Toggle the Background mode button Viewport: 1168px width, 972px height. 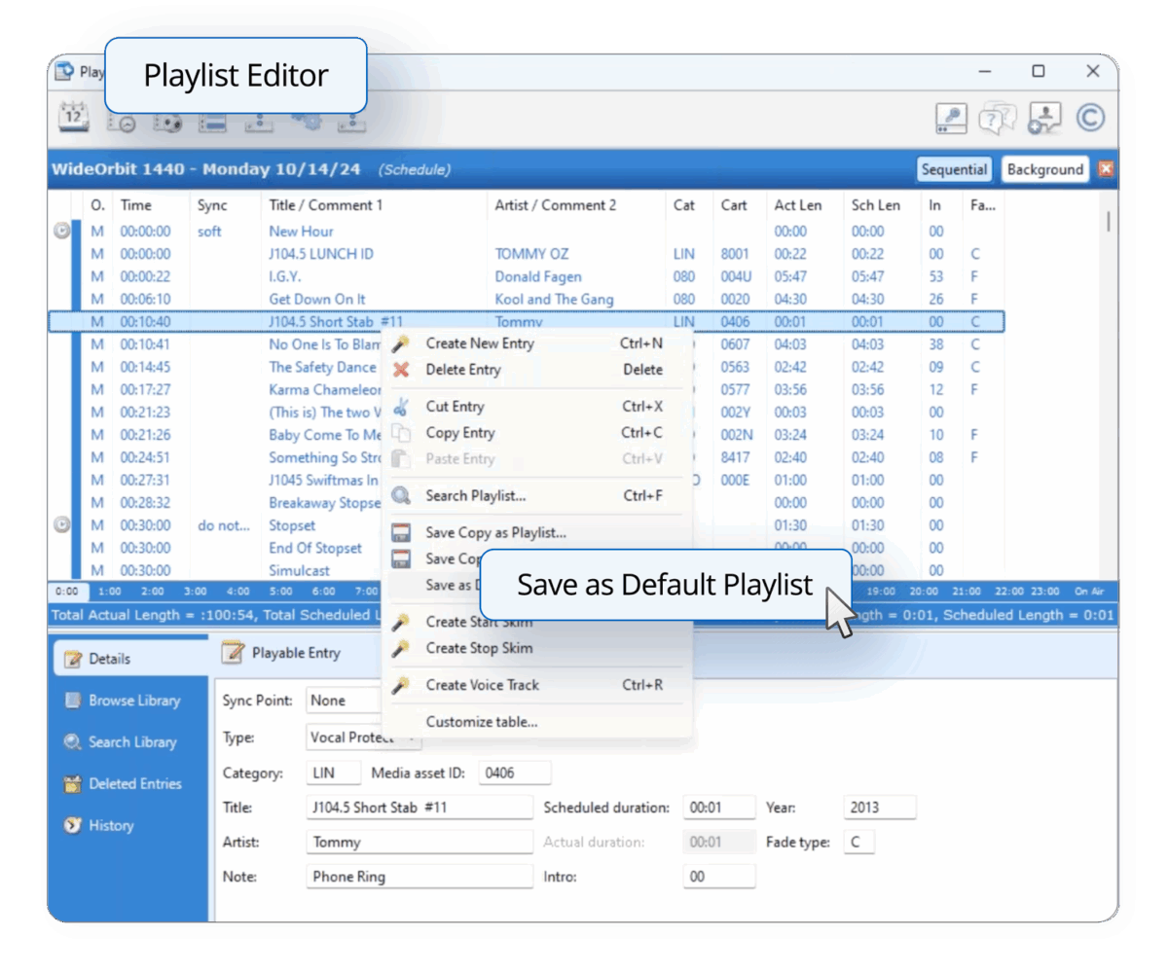pyautogui.click(x=1044, y=169)
